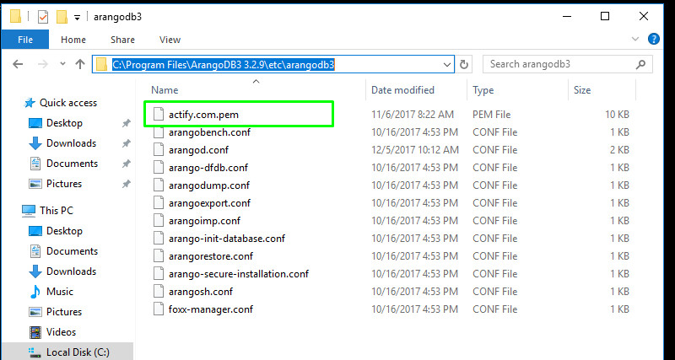Refresh the arangodb3 folder view

(463, 65)
